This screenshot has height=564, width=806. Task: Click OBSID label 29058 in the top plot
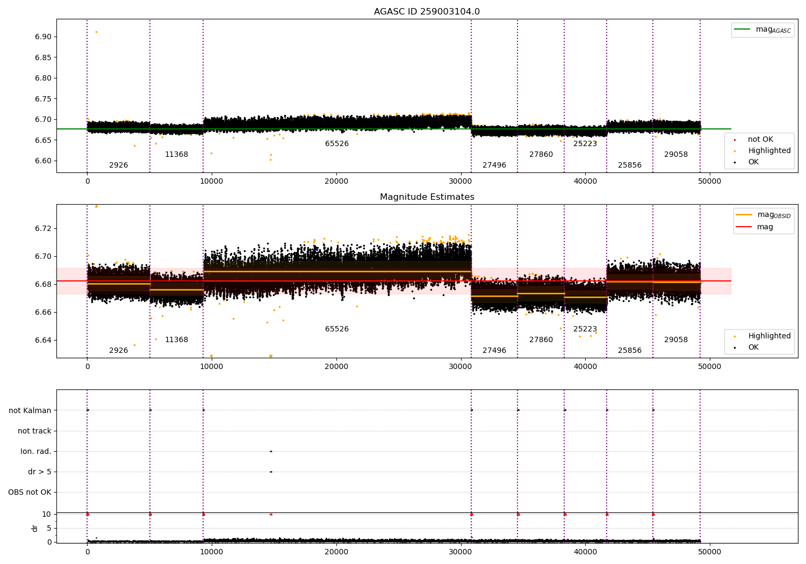pyautogui.click(x=676, y=155)
